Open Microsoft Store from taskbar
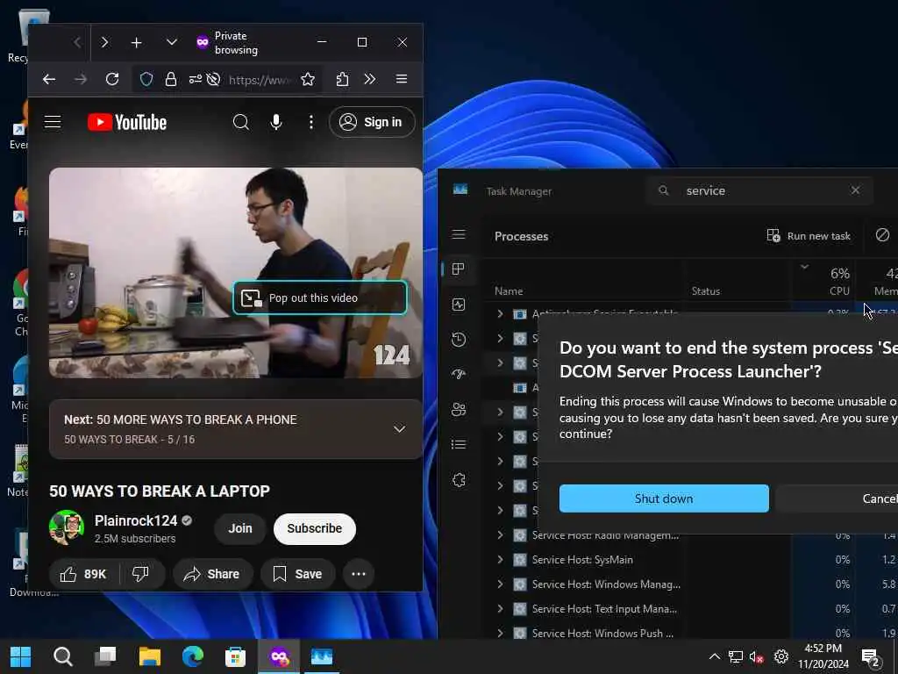This screenshot has height=674, width=898. tap(235, 656)
